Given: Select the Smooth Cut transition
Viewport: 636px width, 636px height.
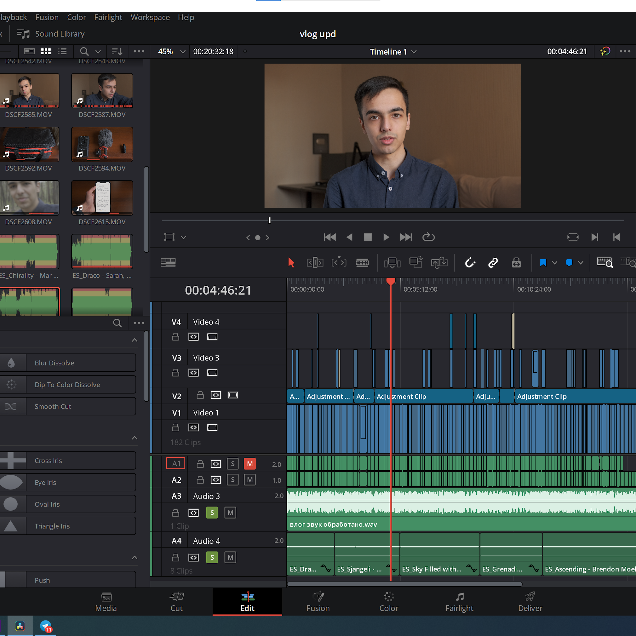Looking at the screenshot, I should point(68,406).
